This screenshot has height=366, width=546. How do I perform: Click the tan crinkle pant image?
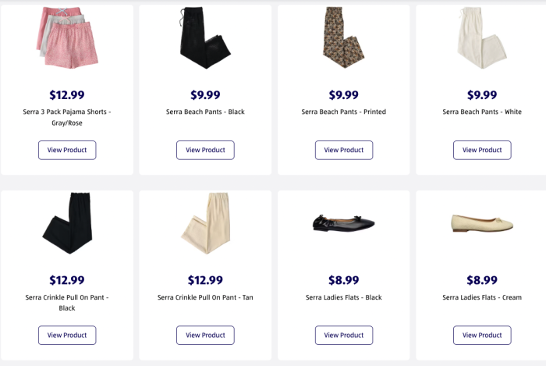[204, 223]
